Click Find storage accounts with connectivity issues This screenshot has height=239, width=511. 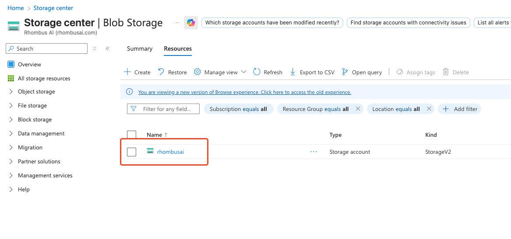click(x=409, y=23)
